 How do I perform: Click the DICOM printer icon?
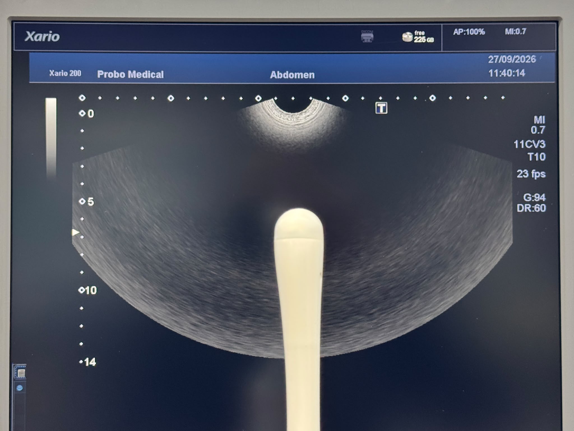[x=367, y=36]
